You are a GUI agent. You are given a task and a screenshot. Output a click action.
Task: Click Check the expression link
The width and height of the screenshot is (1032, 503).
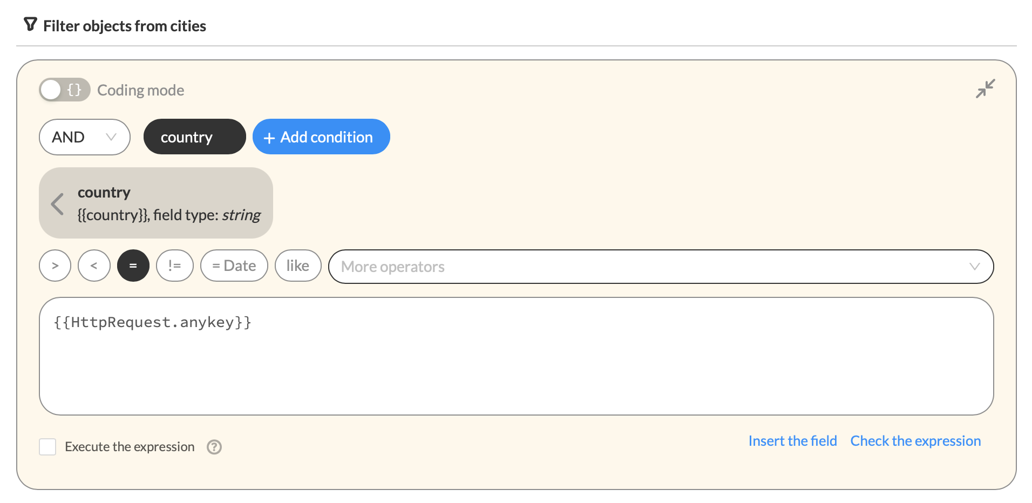click(x=915, y=441)
